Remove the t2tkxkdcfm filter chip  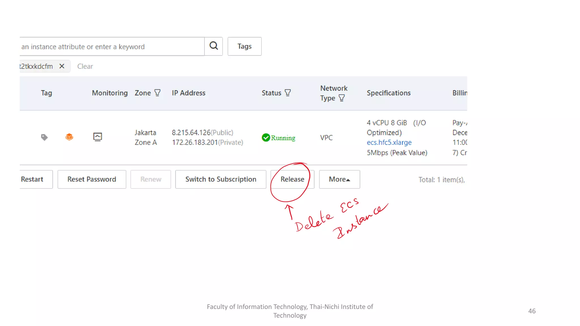pos(62,66)
